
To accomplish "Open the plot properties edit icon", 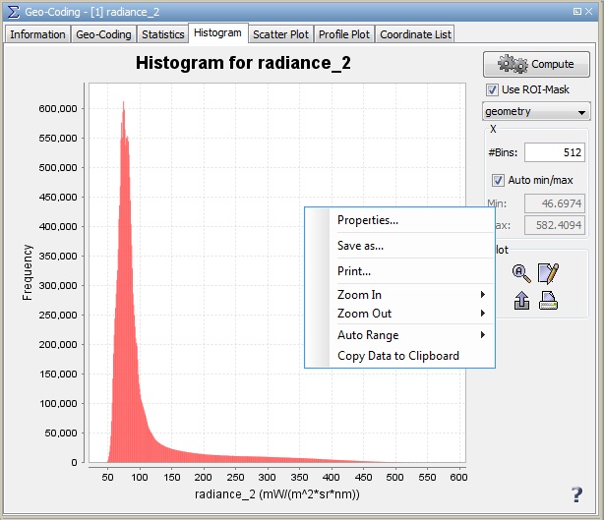I will pos(549,274).
